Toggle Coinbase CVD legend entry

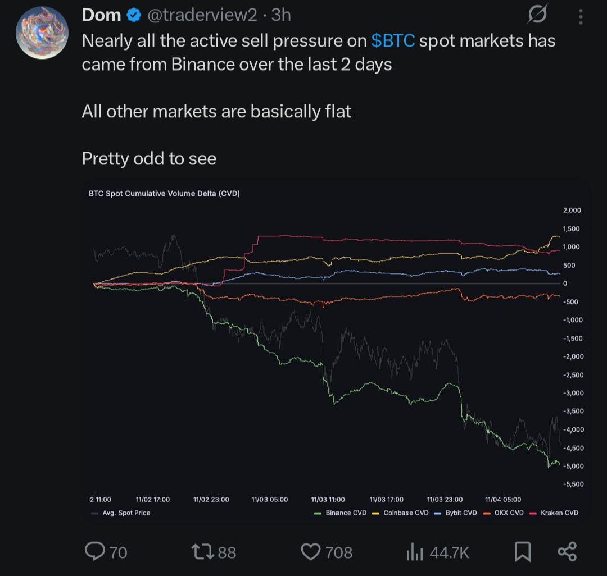(x=400, y=513)
